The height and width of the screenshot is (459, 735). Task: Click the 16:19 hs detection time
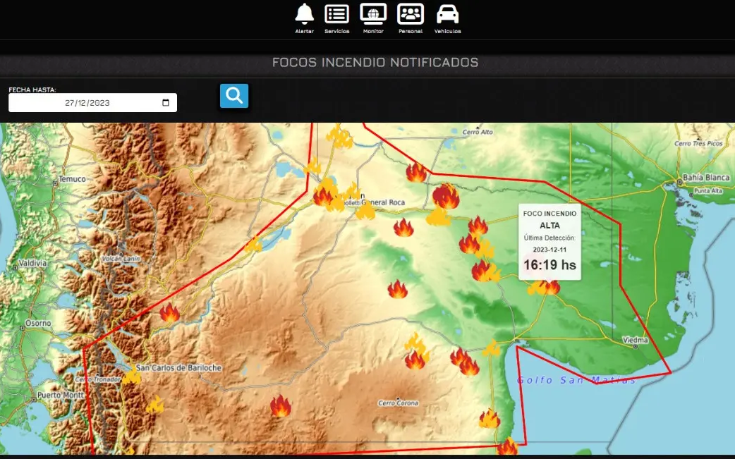pyautogui.click(x=549, y=265)
